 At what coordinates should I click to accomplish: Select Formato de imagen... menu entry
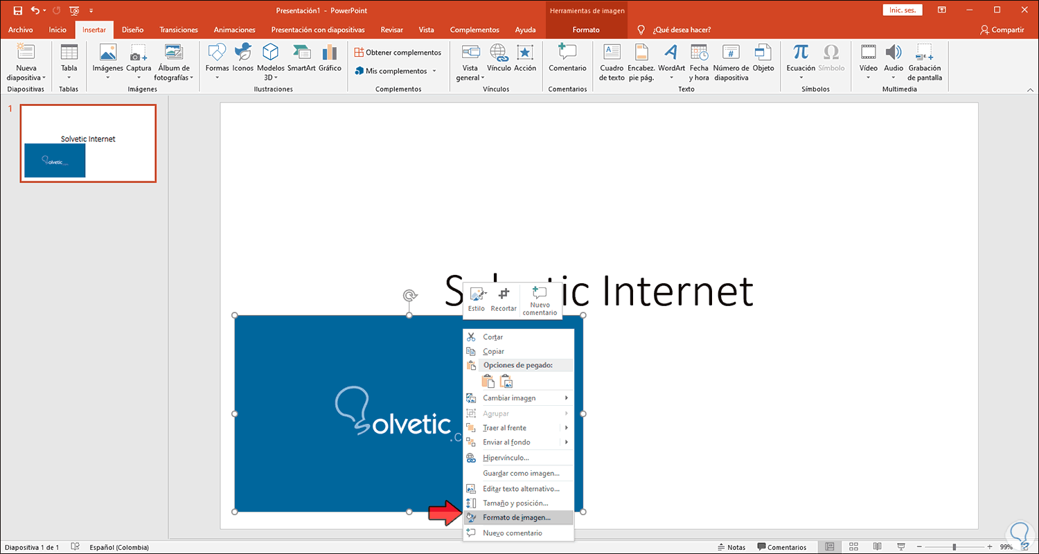click(x=518, y=517)
